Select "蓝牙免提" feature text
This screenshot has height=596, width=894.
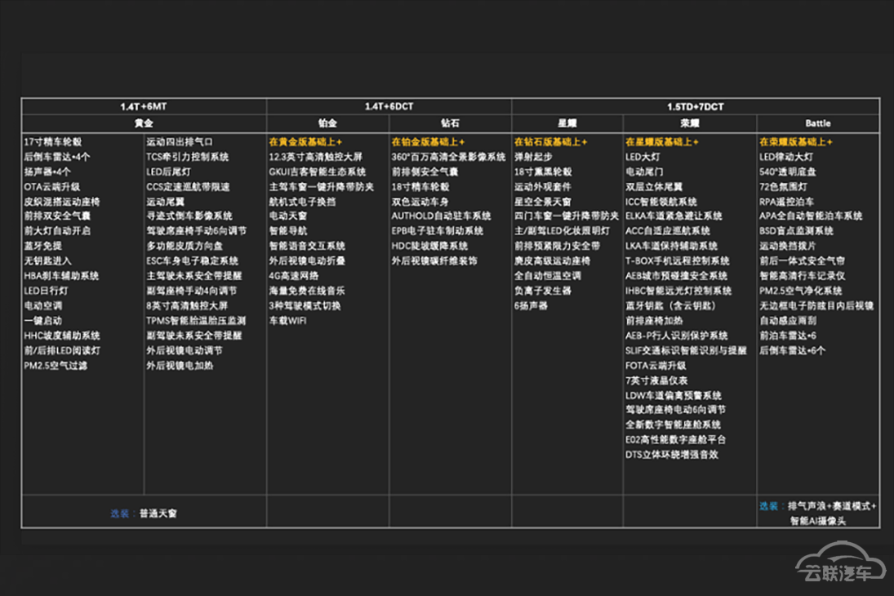(42, 246)
